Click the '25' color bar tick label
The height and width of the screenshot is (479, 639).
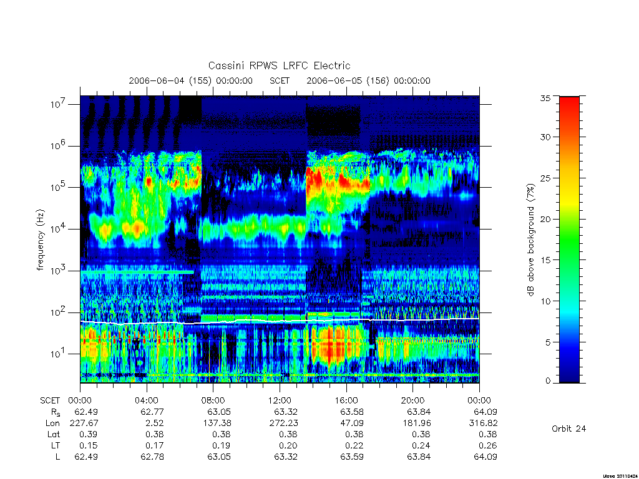545,178
